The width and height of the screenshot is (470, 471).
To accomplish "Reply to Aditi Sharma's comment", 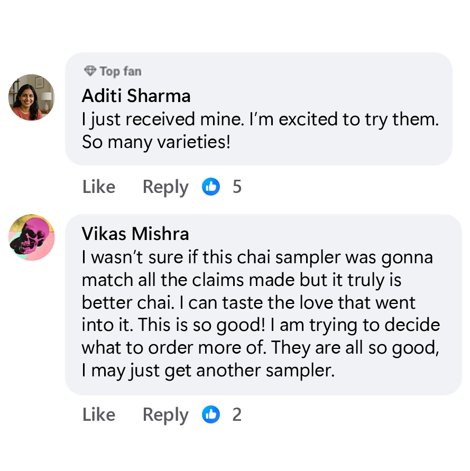I will point(165,187).
